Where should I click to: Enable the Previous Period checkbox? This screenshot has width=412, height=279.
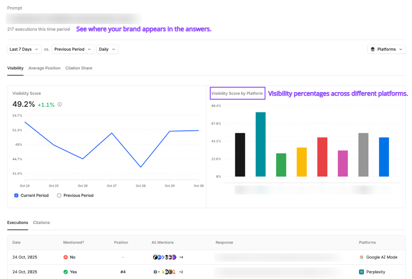[x=59, y=195]
